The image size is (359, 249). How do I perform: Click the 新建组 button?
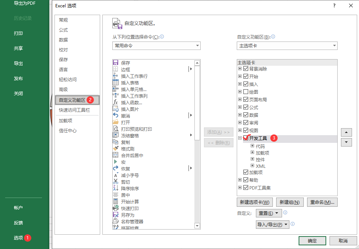[290, 202]
